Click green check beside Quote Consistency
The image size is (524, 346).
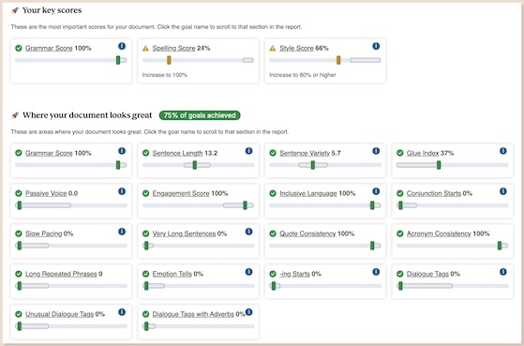[x=273, y=233]
